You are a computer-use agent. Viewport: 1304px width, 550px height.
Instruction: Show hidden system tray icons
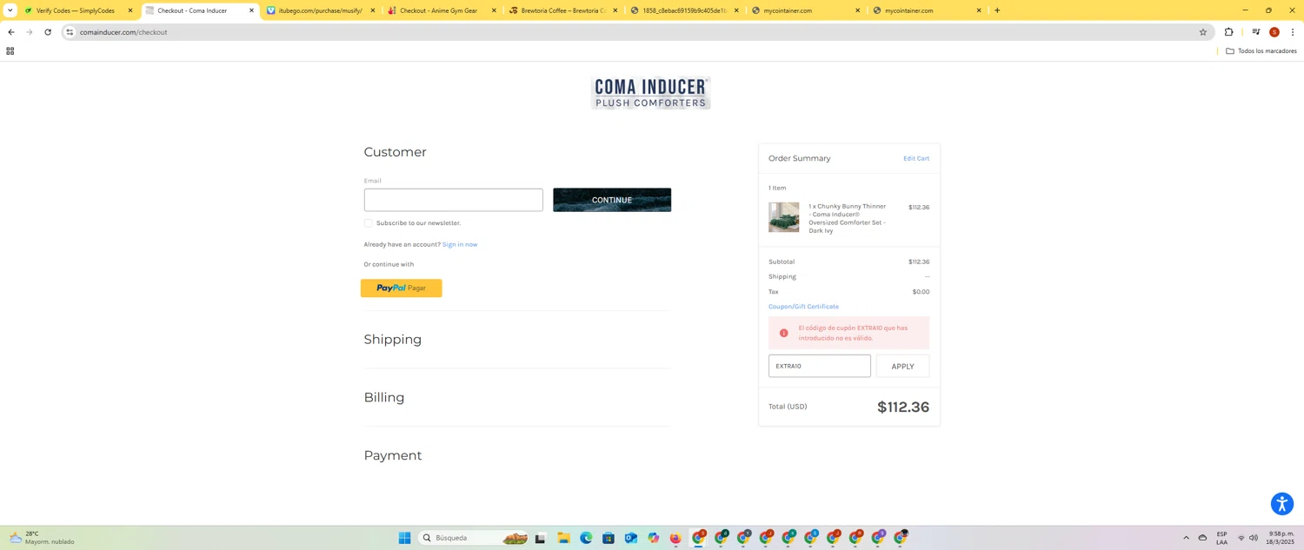tap(1186, 538)
